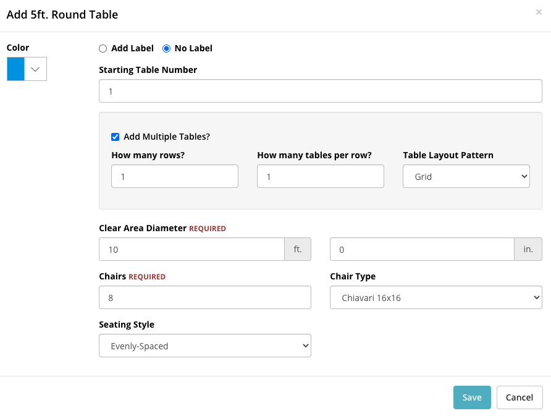551x416 pixels.
Task: Open the Table Layout Pattern dropdown
Action: [466, 176]
